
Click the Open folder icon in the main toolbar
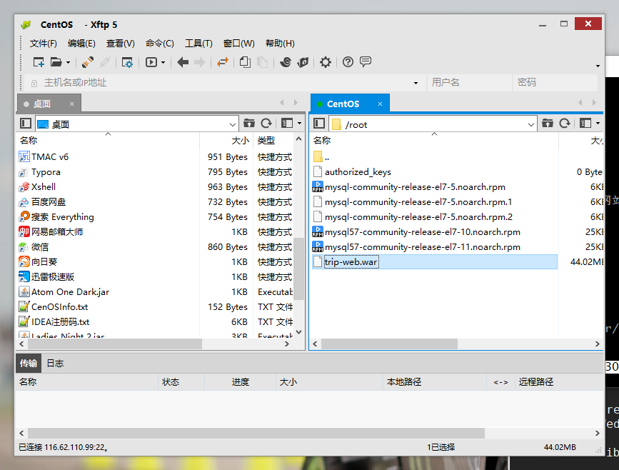click(56, 62)
